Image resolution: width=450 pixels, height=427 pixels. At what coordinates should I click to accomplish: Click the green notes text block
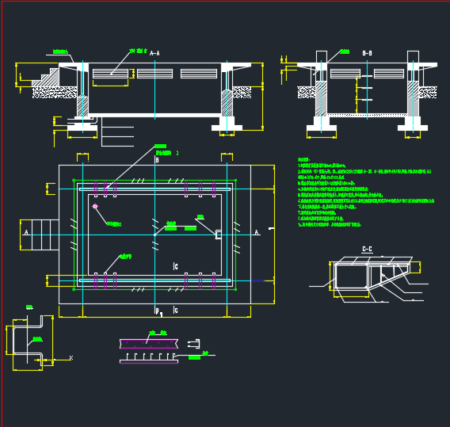366,192
